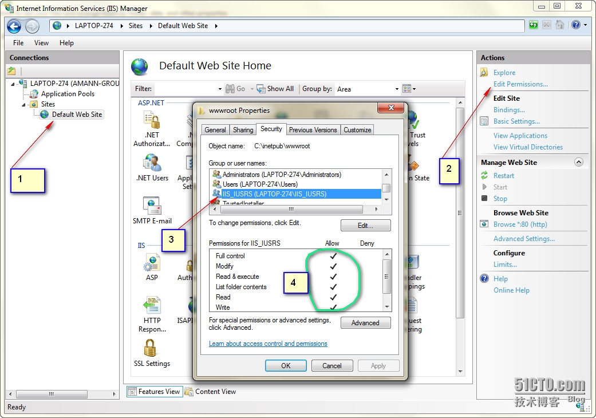Image resolution: width=596 pixels, height=418 pixels.
Task: Click OK in wwwroot Properties
Action: click(x=286, y=365)
